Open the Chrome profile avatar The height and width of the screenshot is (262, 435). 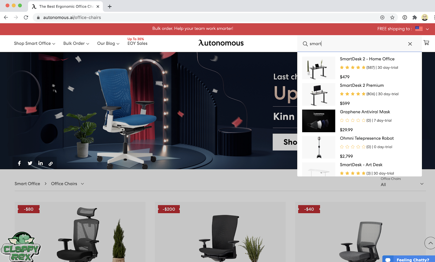(425, 17)
